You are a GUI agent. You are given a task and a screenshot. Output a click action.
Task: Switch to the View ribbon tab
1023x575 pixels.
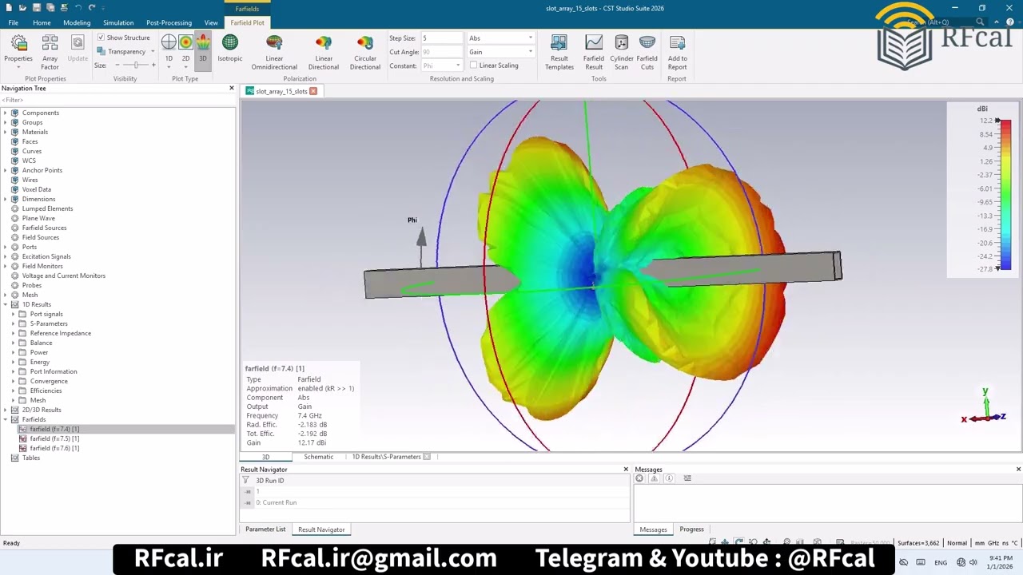pyautogui.click(x=211, y=22)
